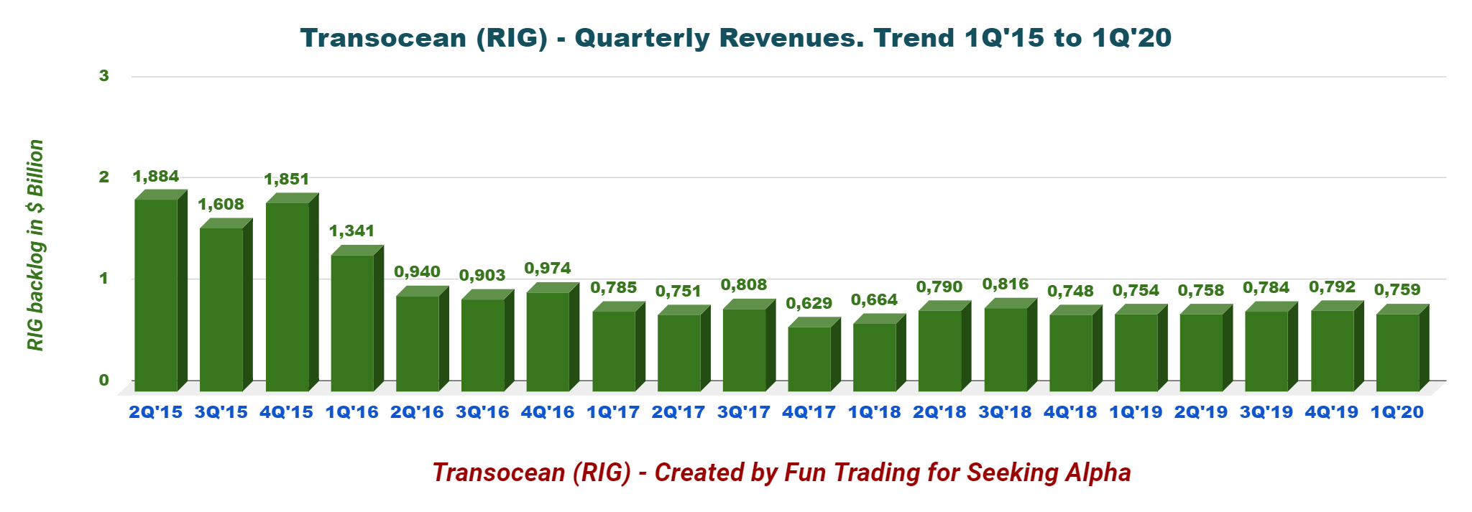Select the value label "0,754"
Screen dimensions: 1472x512
tap(1136, 291)
